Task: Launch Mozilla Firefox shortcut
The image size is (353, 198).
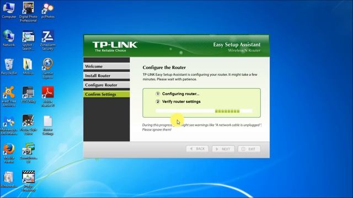Action: coord(9,153)
